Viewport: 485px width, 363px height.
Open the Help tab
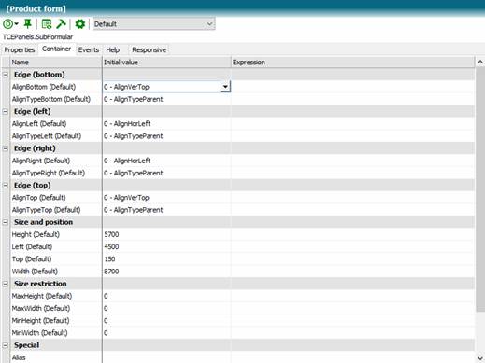tap(113, 49)
